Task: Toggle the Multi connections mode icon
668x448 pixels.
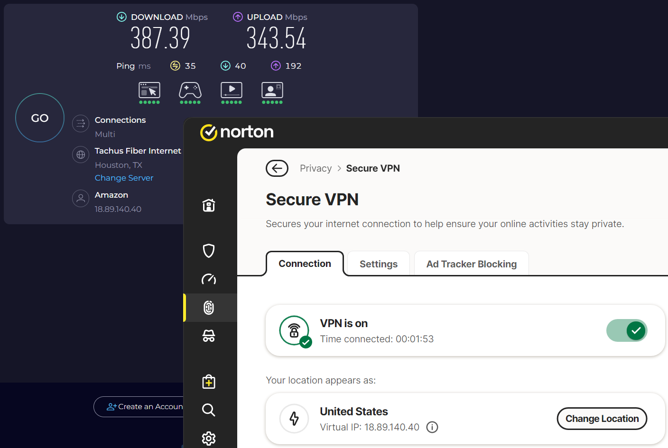Action: [x=81, y=124]
